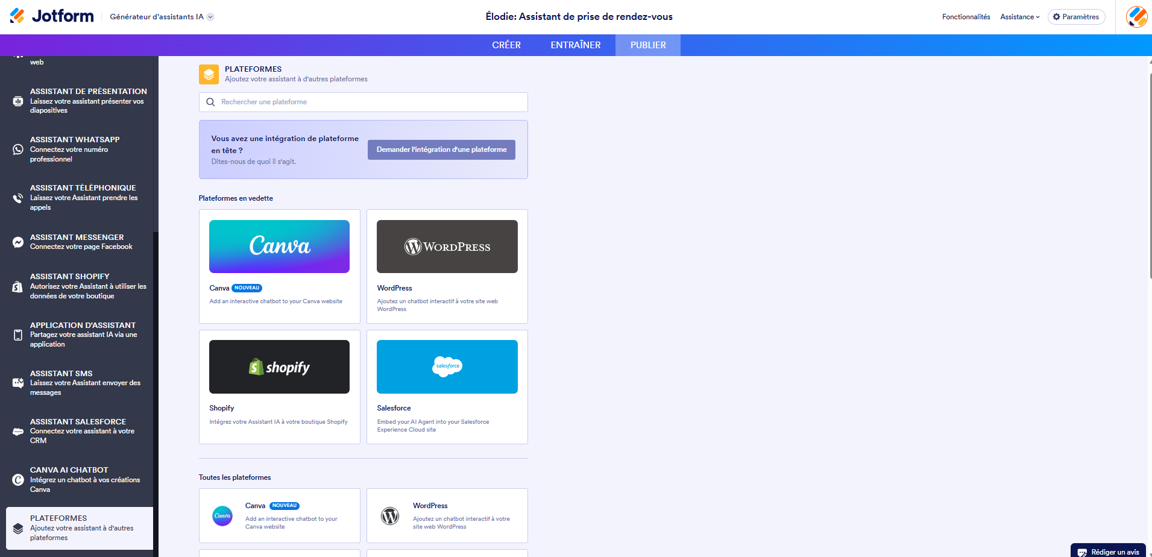Switch to the PUBLIER tab

click(x=648, y=45)
